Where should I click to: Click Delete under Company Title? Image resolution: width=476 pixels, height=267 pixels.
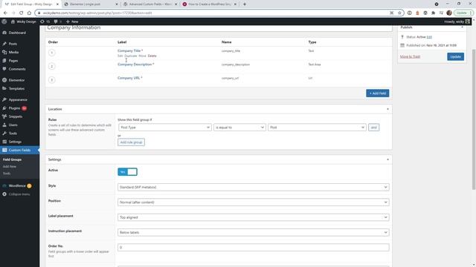click(152, 56)
